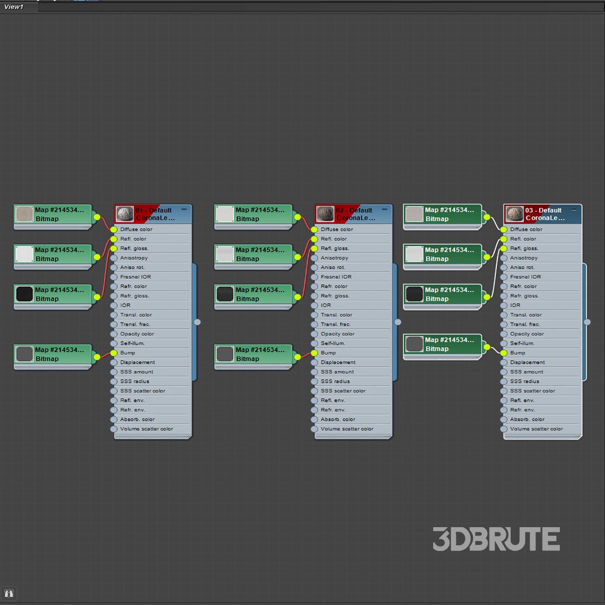Viewport: 605px width, 605px height.
Task: Click Displacement input socket on 03 - Default material
Action: [x=504, y=363]
